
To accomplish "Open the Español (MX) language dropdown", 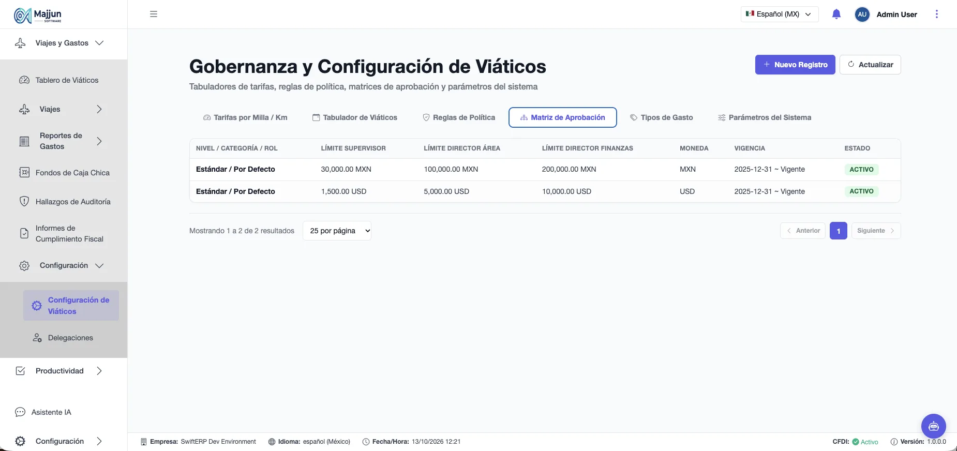I will coord(780,14).
